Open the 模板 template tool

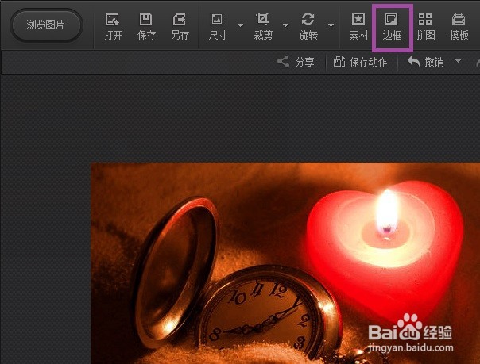point(459,27)
